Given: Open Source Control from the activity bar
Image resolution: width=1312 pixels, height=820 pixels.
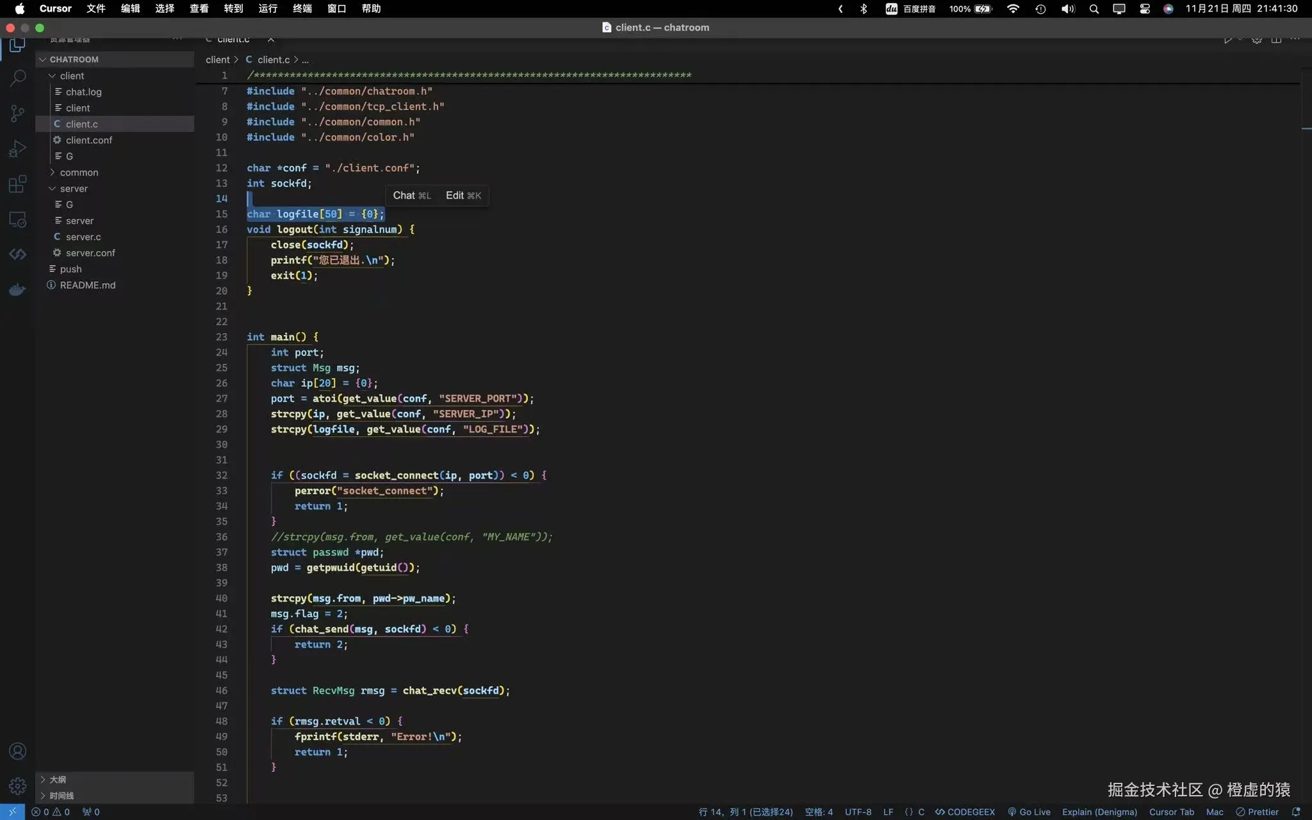Looking at the screenshot, I should pyautogui.click(x=17, y=113).
